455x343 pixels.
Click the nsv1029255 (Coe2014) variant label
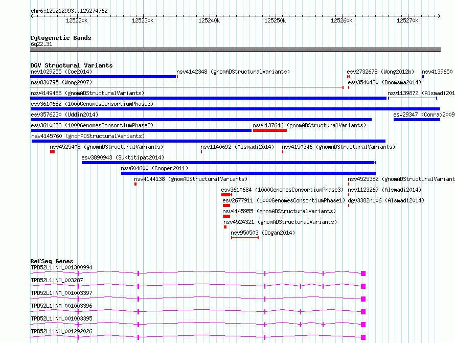[x=61, y=72]
